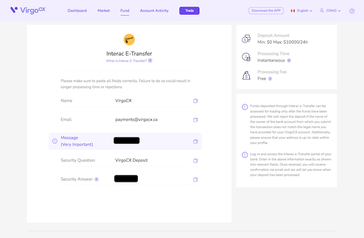
Task: Open Account Activity page
Action: coord(154,11)
